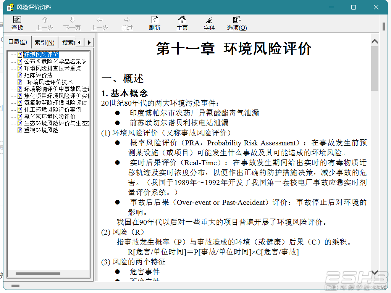Image resolution: width=391 pixels, height=293 pixels.
Task: Click help page icon beside 化工环境风险评价事例
Action: pyautogui.click(x=20, y=109)
